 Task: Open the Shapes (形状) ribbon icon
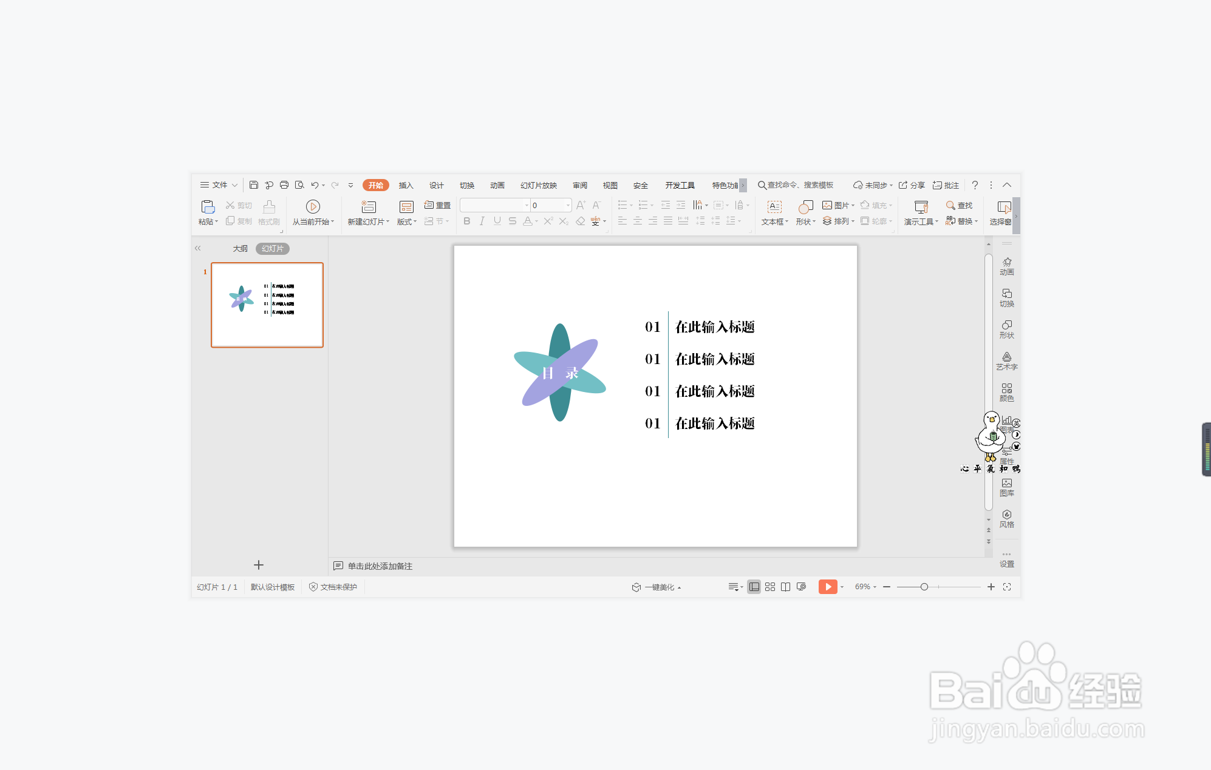tap(805, 207)
